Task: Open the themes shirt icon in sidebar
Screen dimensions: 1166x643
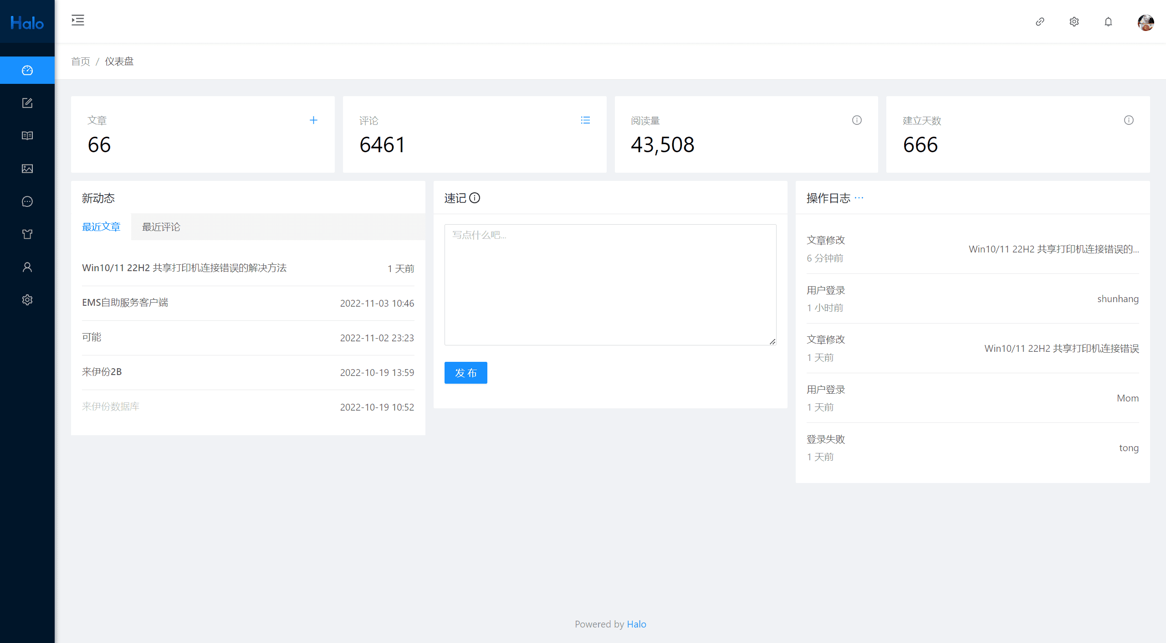Action: 27,234
